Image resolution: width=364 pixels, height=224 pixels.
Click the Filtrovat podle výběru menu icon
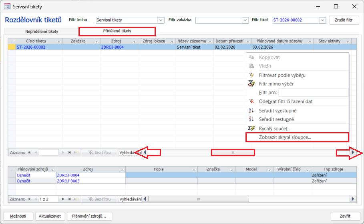(251, 75)
